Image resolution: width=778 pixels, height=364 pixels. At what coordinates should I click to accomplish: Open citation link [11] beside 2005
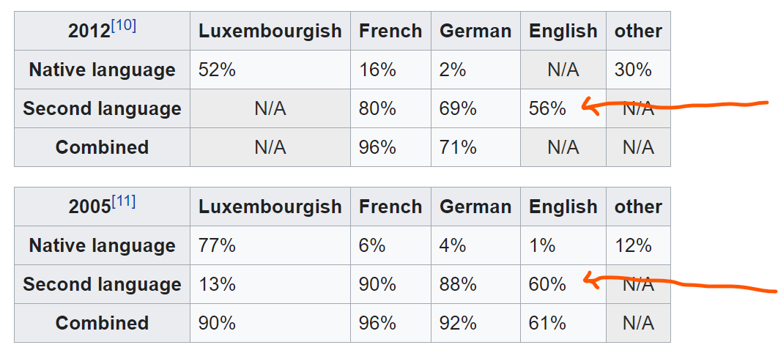123,202
